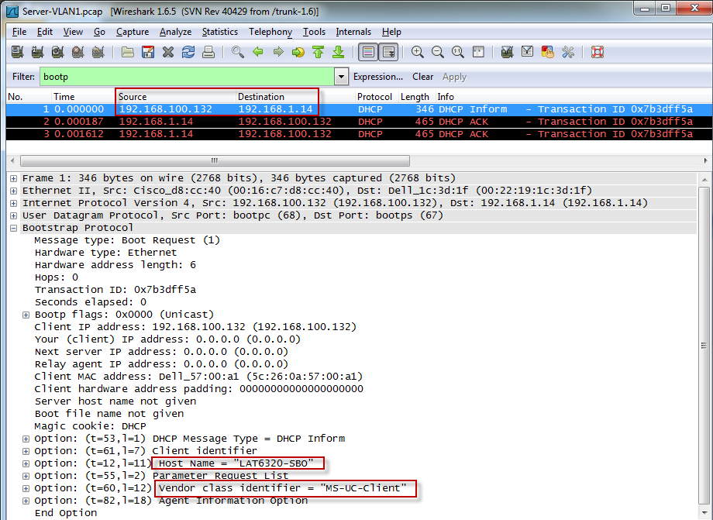
Task: Reload this capture file icon
Action: pyautogui.click(x=188, y=52)
